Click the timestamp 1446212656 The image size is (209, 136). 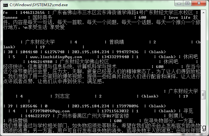point(32,13)
